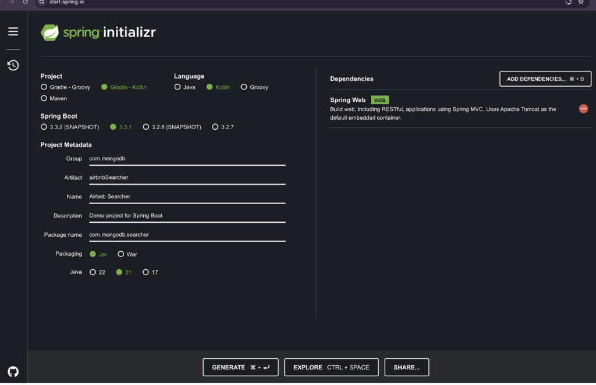Remove the Spring Web dependency
Screen dimensions: 596x385
(583, 109)
